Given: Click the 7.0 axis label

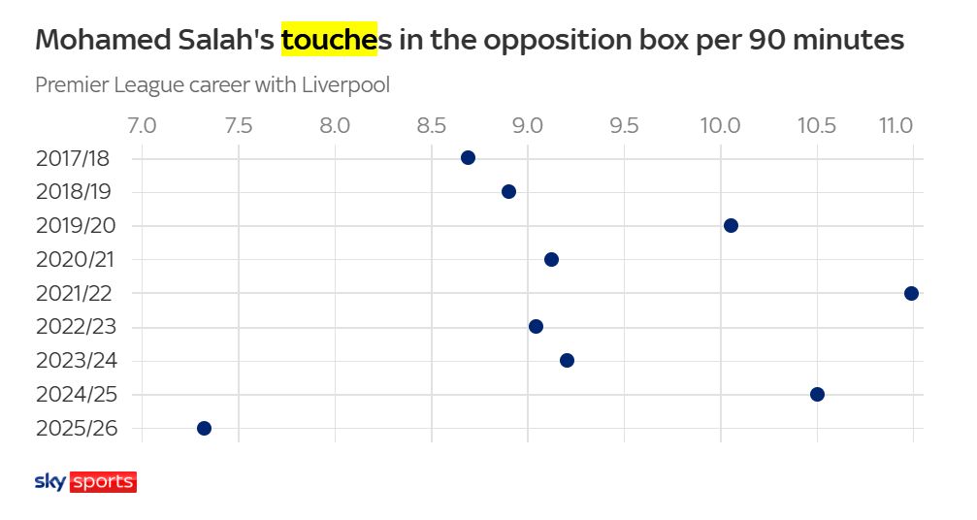Looking at the screenshot, I should [x=142, y=126].
